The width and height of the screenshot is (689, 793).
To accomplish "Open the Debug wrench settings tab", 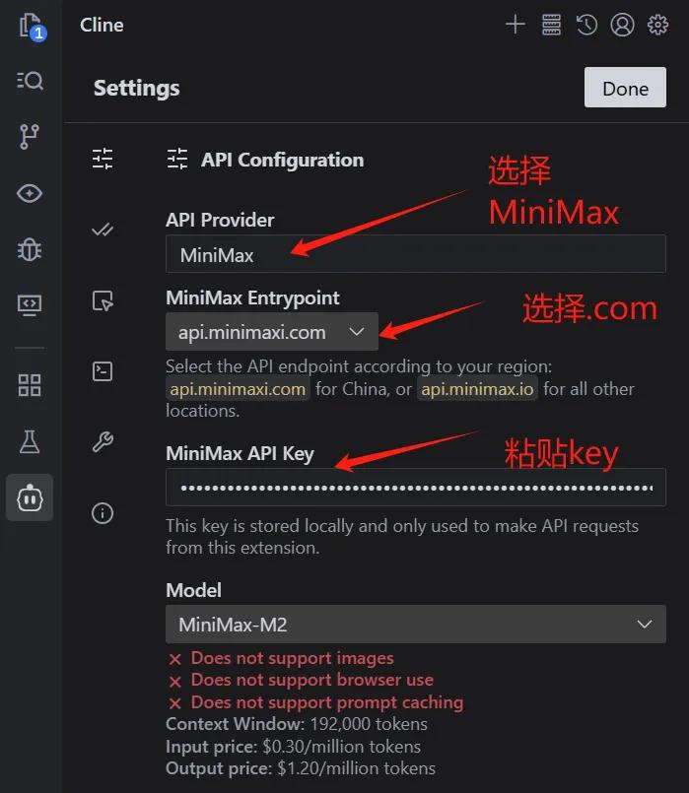I will (103, 442).
